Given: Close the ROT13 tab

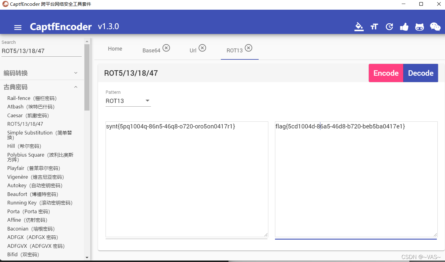Looking at the screenshot, I should coord(248,48).
